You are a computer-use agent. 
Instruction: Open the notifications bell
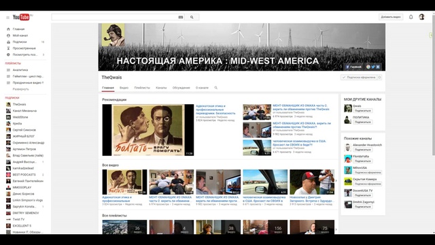[x=411, y=17]
